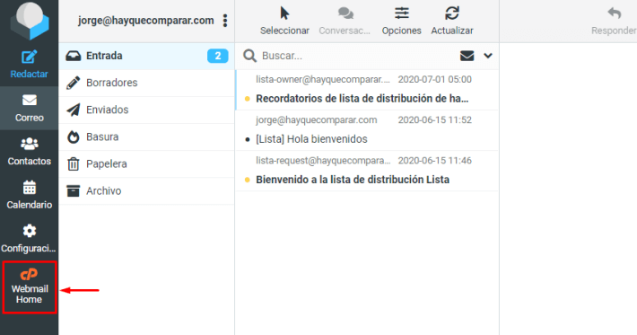
Task: Expand the search options chevron
Action: (x=488, y=56)
